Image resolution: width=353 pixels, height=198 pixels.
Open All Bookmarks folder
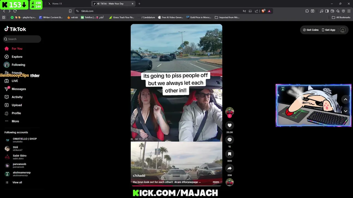coord(341,17)
